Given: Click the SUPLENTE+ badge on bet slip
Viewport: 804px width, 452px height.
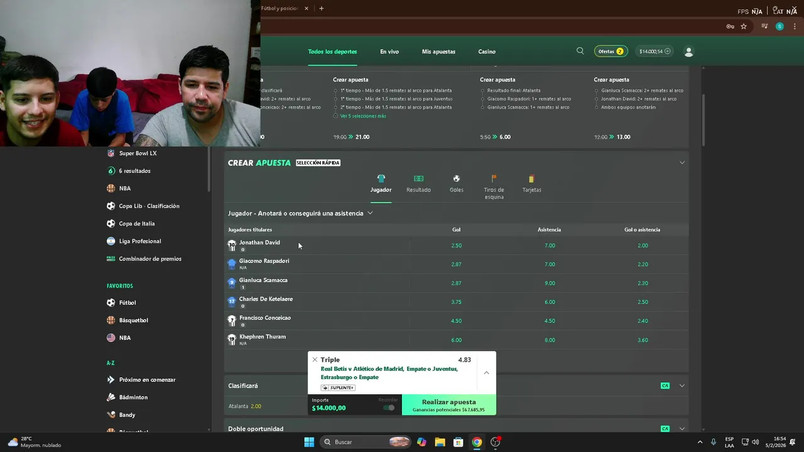Looking at the screenshot, I should click(338, 387).
